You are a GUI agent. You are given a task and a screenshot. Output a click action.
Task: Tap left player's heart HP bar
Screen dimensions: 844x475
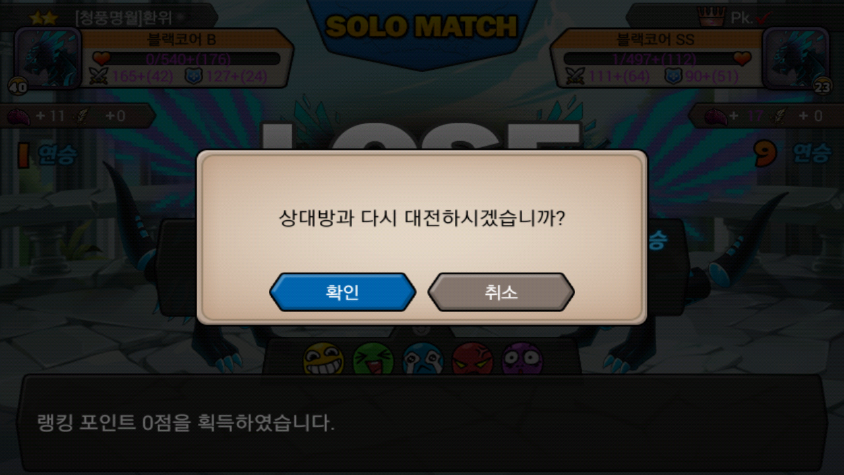click(x=186, y=59)
